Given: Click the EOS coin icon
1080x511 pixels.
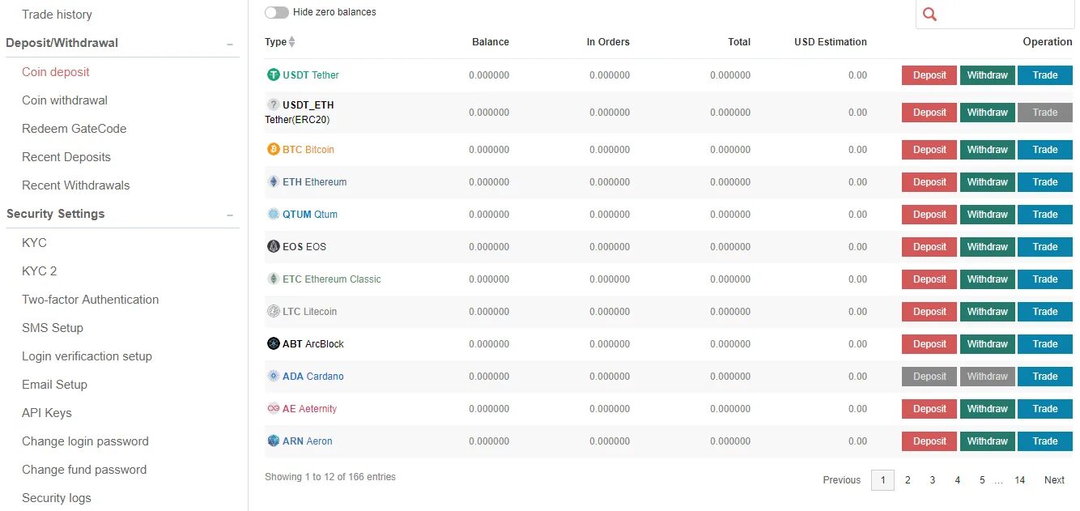Looking at the screenshot, I should click(x=274, y=246).
